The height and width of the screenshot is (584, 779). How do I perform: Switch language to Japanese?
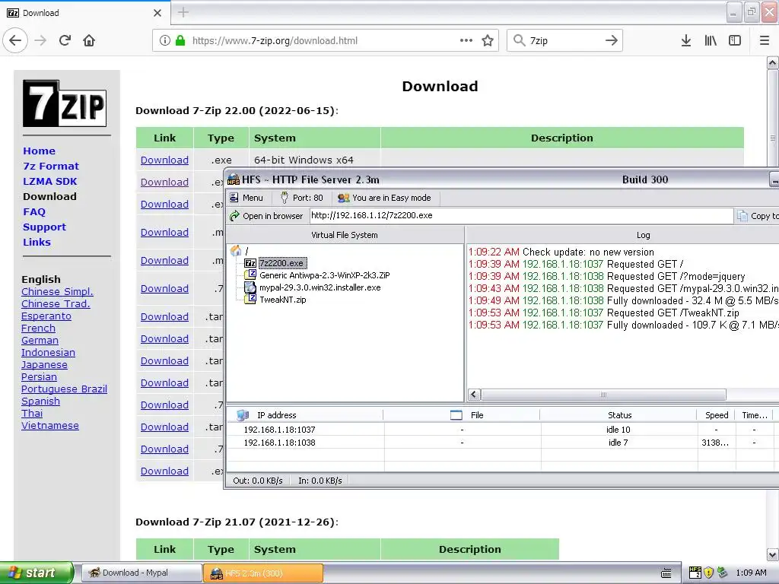44,365
